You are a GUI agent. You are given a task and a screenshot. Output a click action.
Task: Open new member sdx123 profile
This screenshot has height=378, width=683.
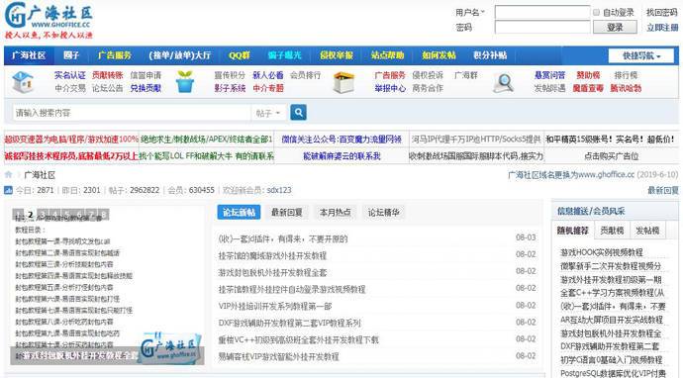[x=279, y=190]
